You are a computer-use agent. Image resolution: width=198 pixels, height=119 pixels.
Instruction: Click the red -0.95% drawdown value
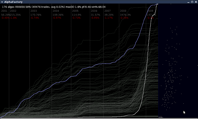95,18
